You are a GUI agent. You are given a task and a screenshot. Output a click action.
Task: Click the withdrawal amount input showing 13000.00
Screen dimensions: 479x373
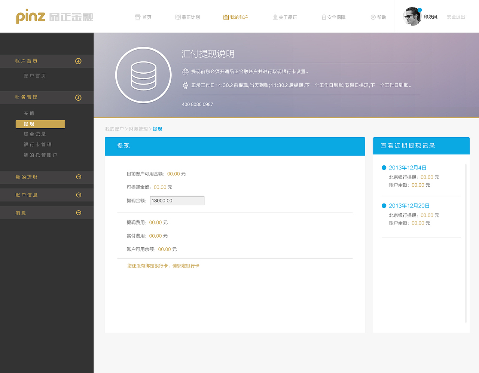point(177,201)
